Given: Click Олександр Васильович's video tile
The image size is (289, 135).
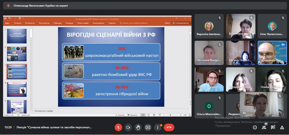Looking at the screenshot, I should pyautogui.click(x=272, y=53).
